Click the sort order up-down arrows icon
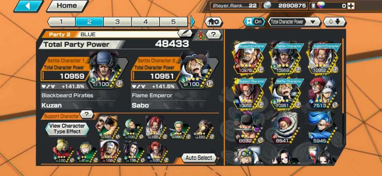 pos(335,22)
